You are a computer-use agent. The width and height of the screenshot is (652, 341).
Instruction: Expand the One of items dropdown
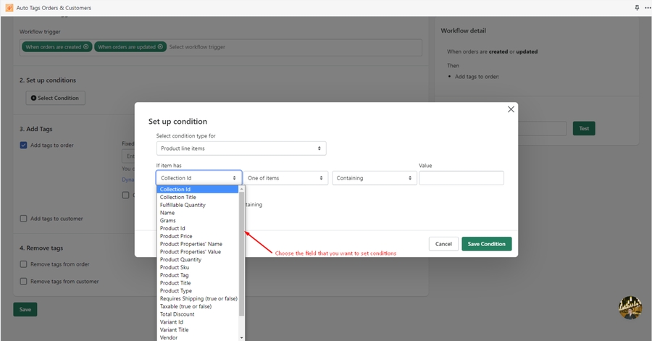pos(285,178)
